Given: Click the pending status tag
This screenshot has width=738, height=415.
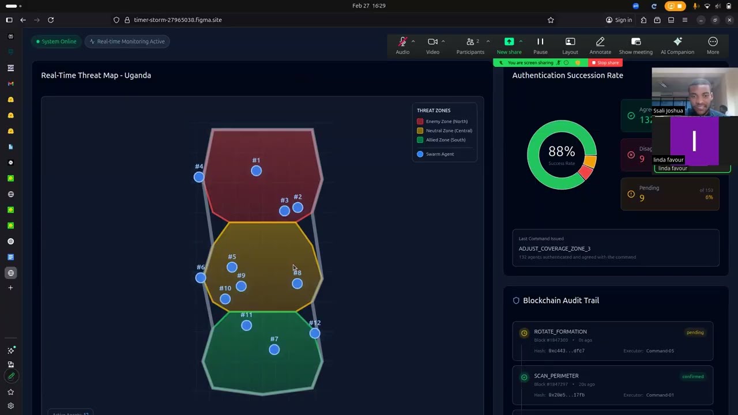Looking at the screenshot, I should coord(695,333).
